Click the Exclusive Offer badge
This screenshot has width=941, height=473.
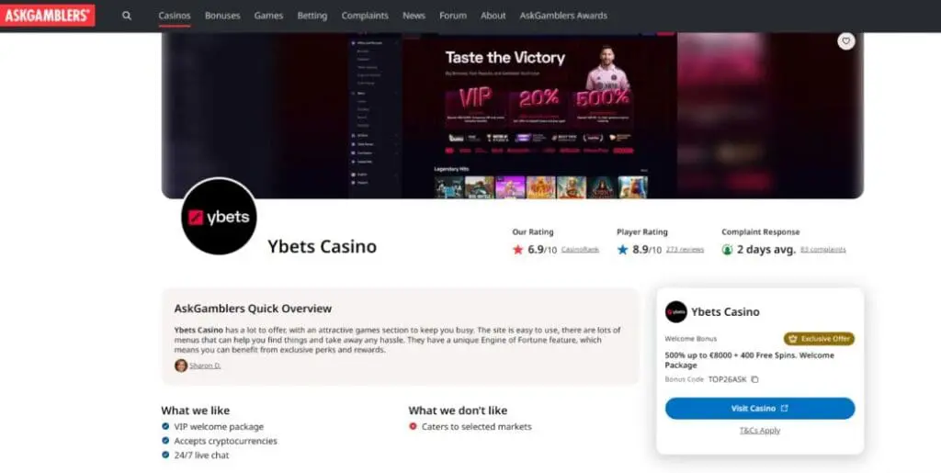pos(819,339)
